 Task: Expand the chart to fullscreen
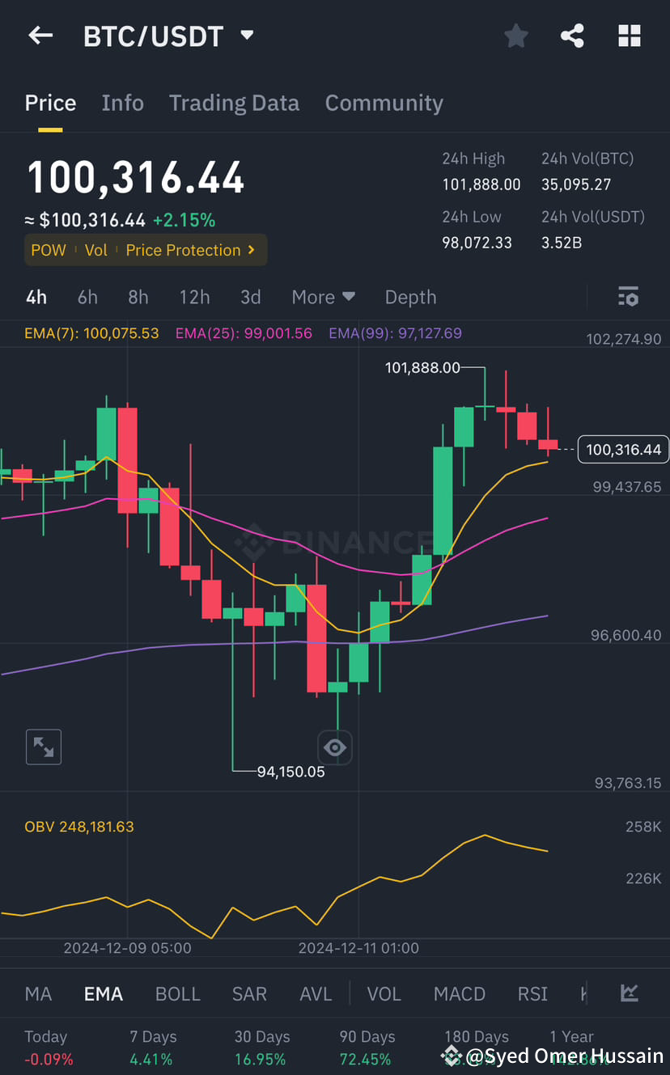[x=44, y=747]
